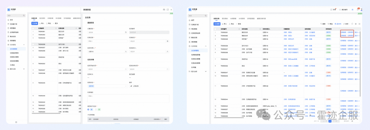Tick the TASK0058 row checkbox in left window
The width and height of the screenshot is (370, 130).
(33, 44)
